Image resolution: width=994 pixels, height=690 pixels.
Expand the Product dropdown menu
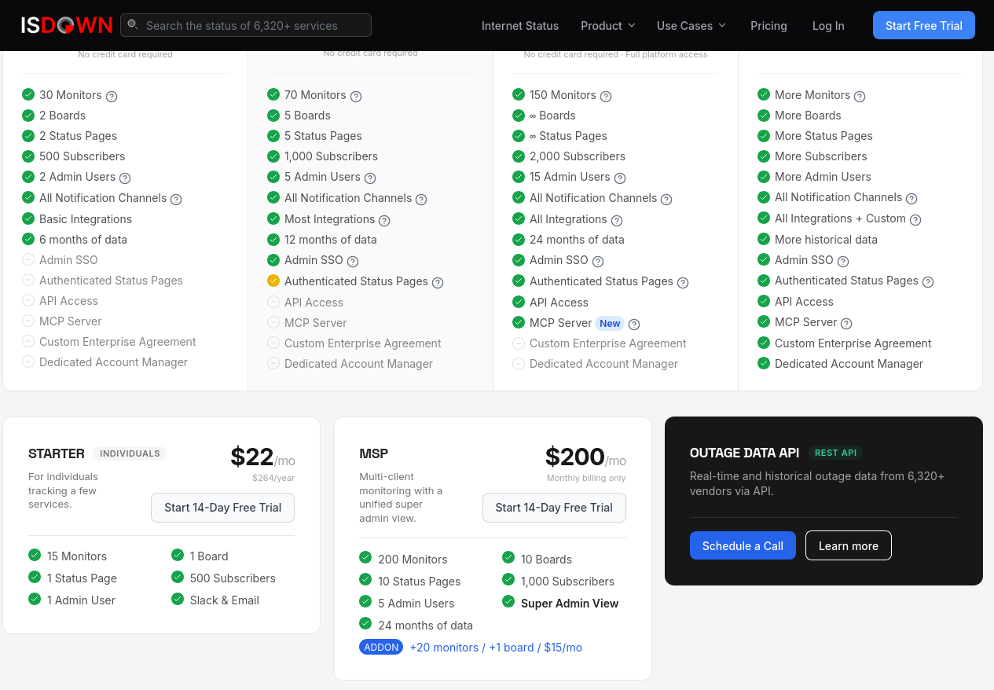tap(607, 25)
